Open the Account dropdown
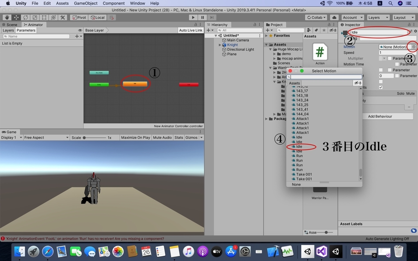Image resolution: width=418 pixels, height=261 pixels. click(352, 17)
